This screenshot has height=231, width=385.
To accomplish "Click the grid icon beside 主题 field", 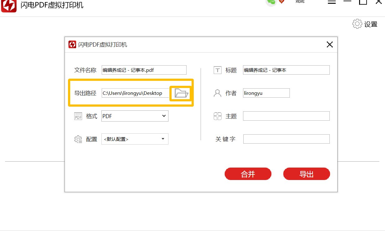I will [x=217, y=116].
